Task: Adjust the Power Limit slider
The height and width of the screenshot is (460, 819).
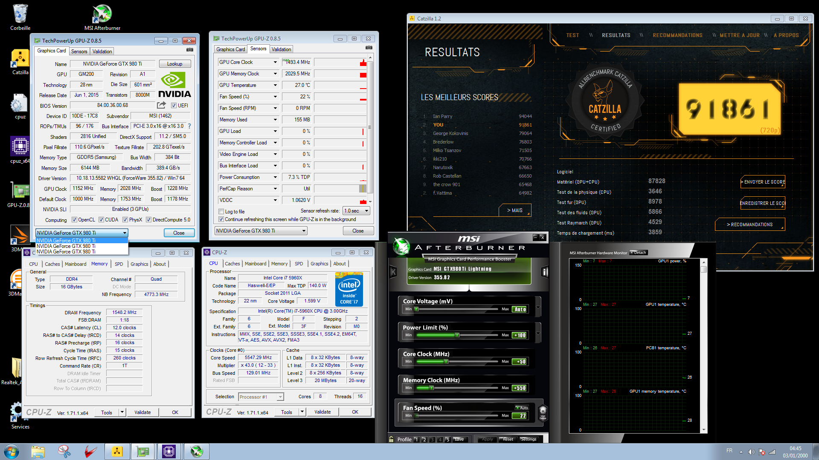Action: (x=457, y=335)
